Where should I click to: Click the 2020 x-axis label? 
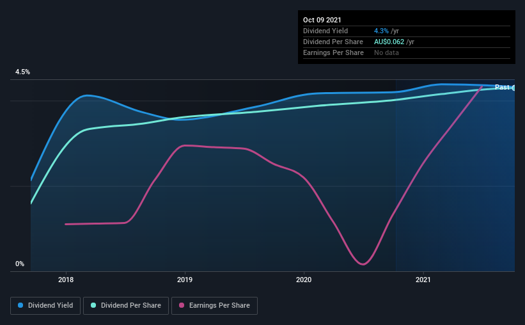pos(304,280)
